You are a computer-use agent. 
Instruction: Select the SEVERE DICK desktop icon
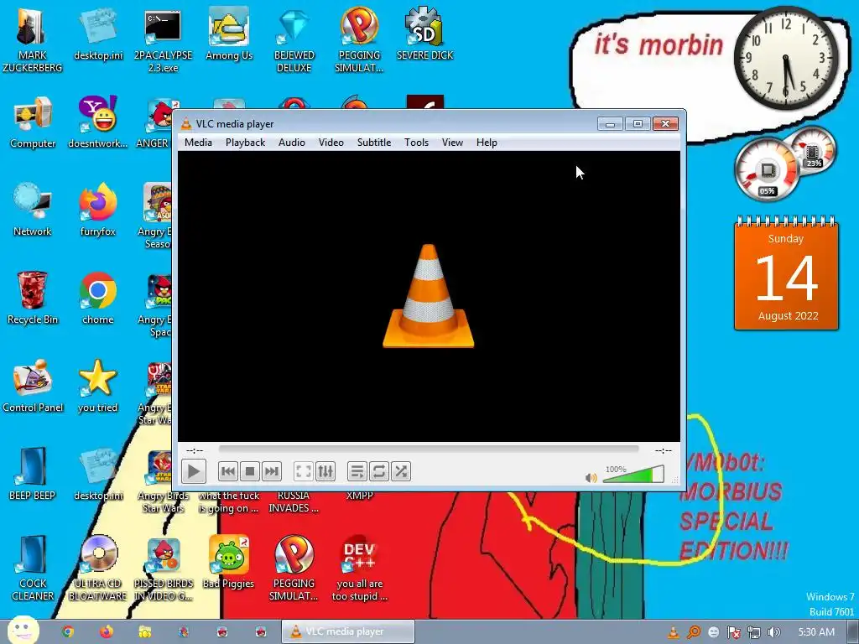tap(424, 34)
